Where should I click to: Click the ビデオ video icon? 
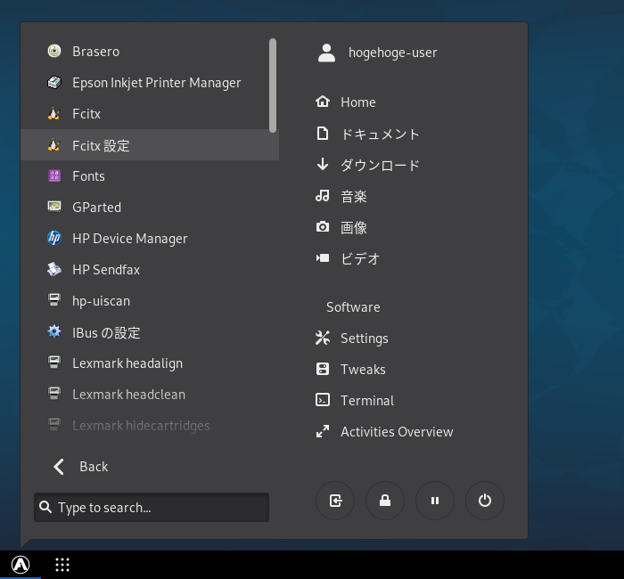coord(323,258)
